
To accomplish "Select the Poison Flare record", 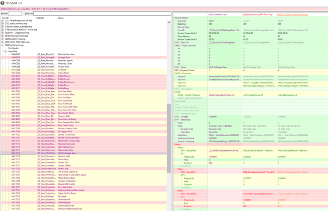I will (x=84, y=67).
